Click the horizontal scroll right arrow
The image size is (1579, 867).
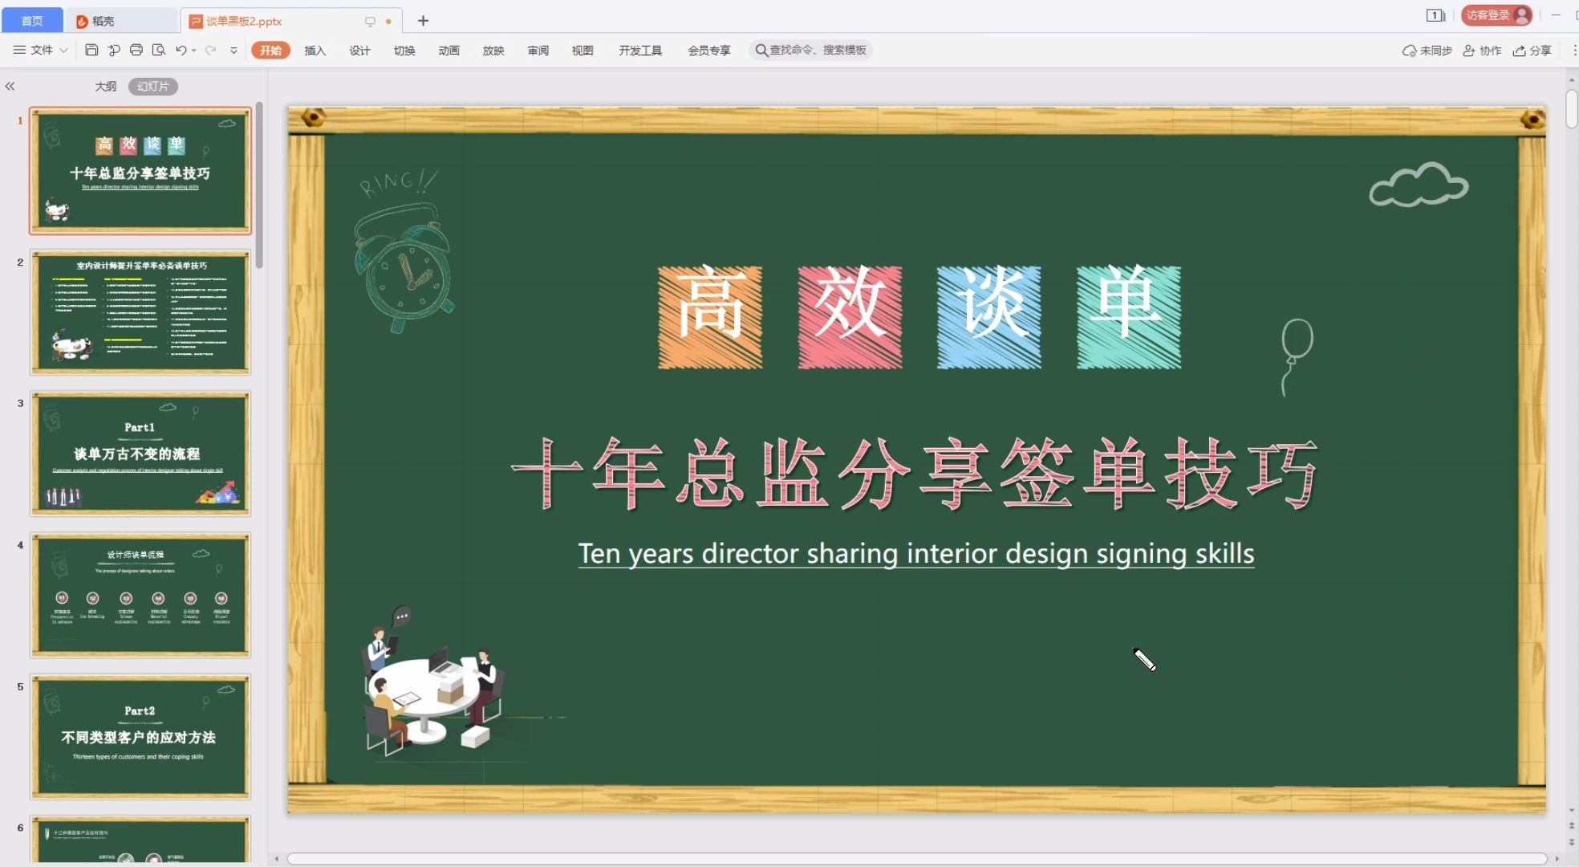pyautogui.click(x=1557, y=859)
